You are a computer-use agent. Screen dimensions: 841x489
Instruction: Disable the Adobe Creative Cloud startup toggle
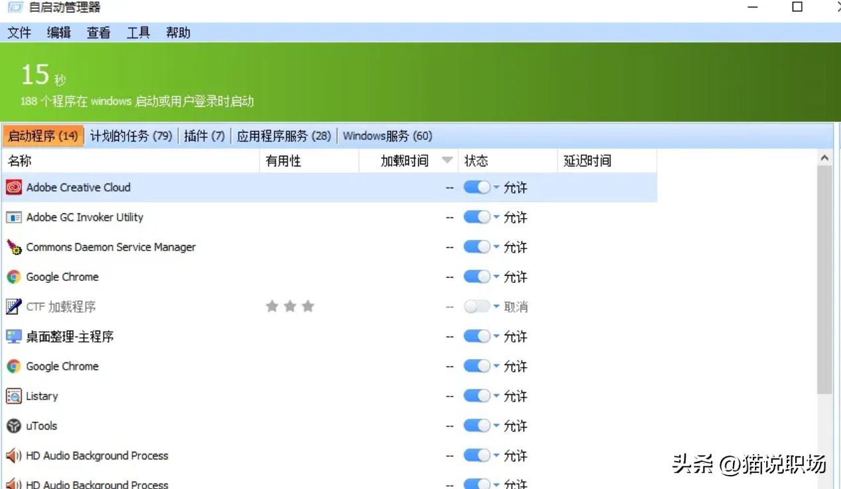[477, 187]
